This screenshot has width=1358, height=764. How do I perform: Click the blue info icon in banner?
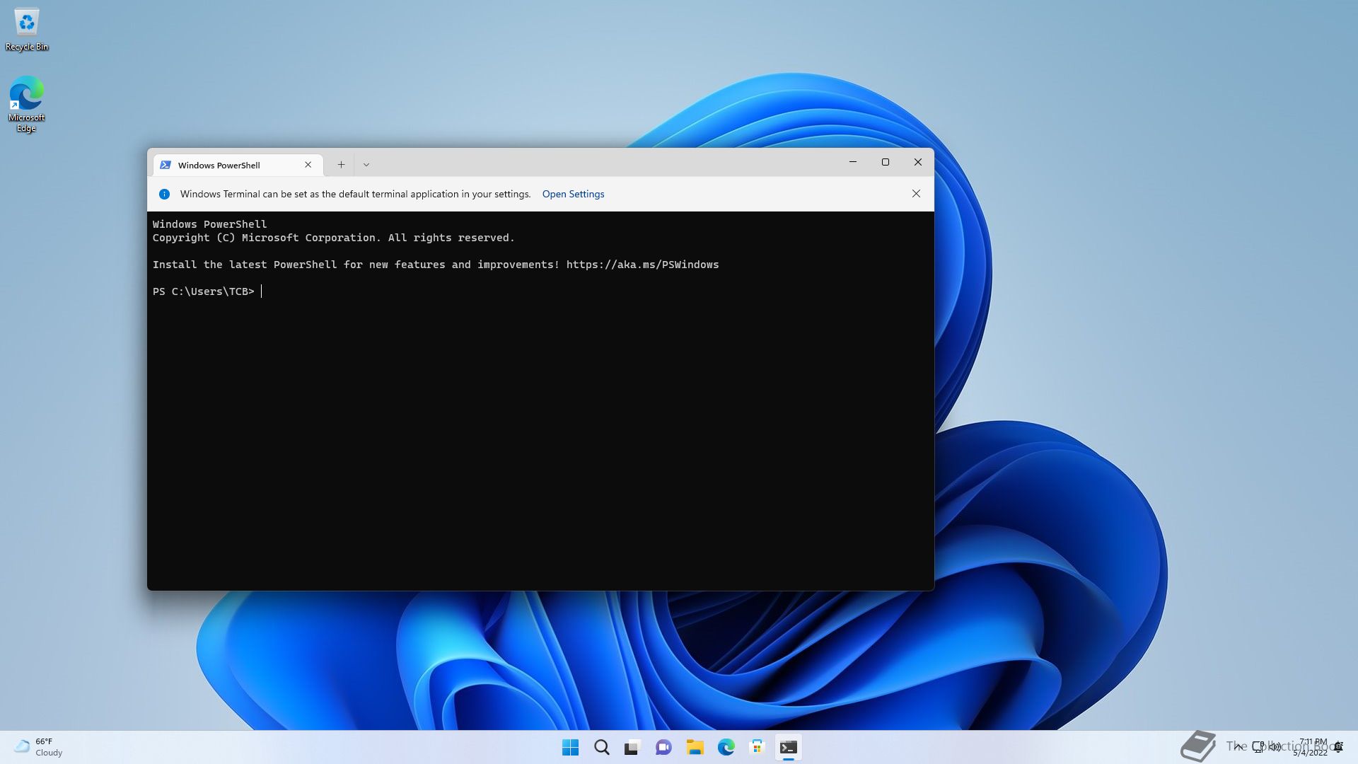click(x=164, y=194)
